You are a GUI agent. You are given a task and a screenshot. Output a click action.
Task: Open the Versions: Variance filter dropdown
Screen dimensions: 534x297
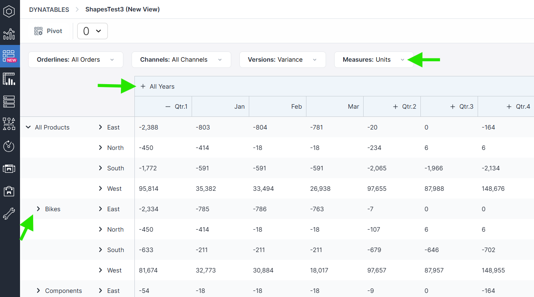(282, 60)
